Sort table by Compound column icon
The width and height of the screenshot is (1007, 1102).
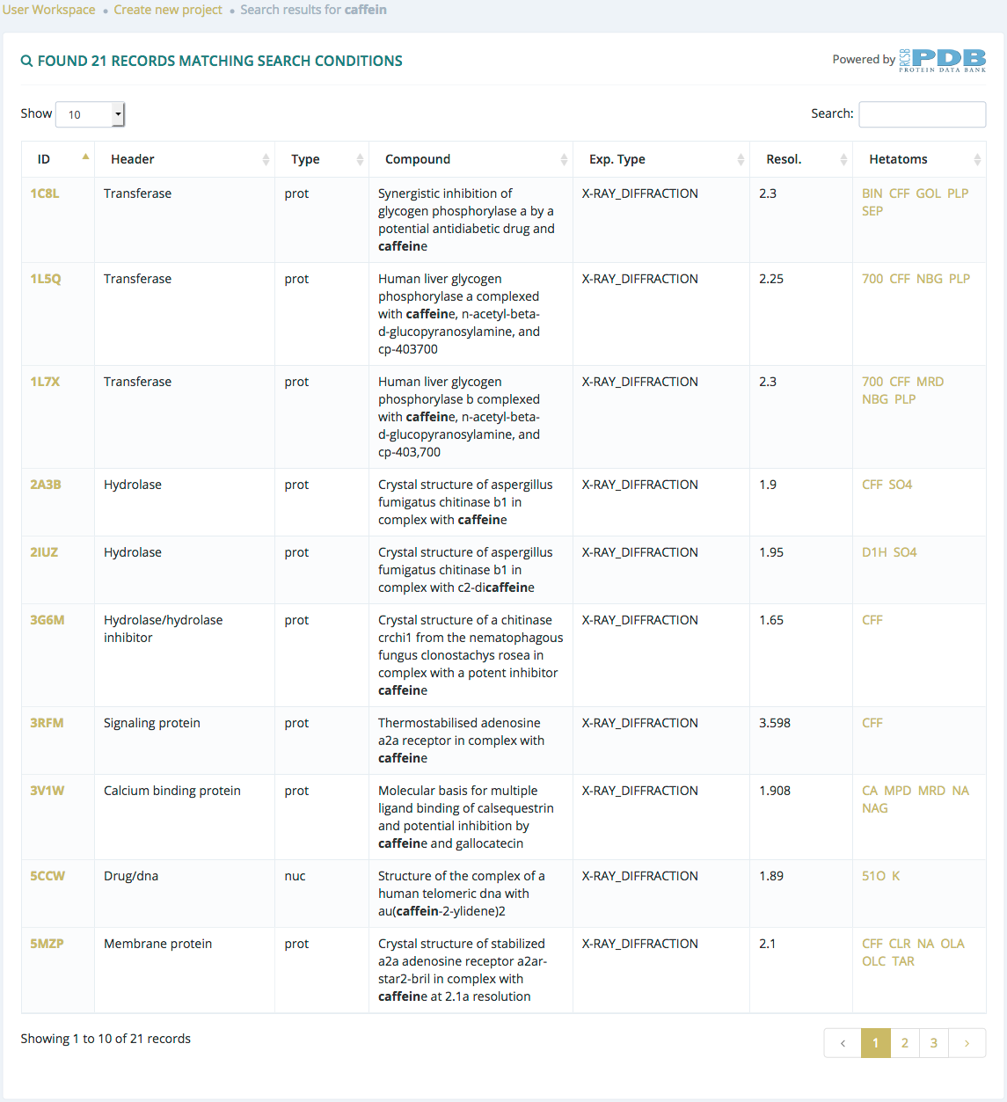tap(564, 159)
